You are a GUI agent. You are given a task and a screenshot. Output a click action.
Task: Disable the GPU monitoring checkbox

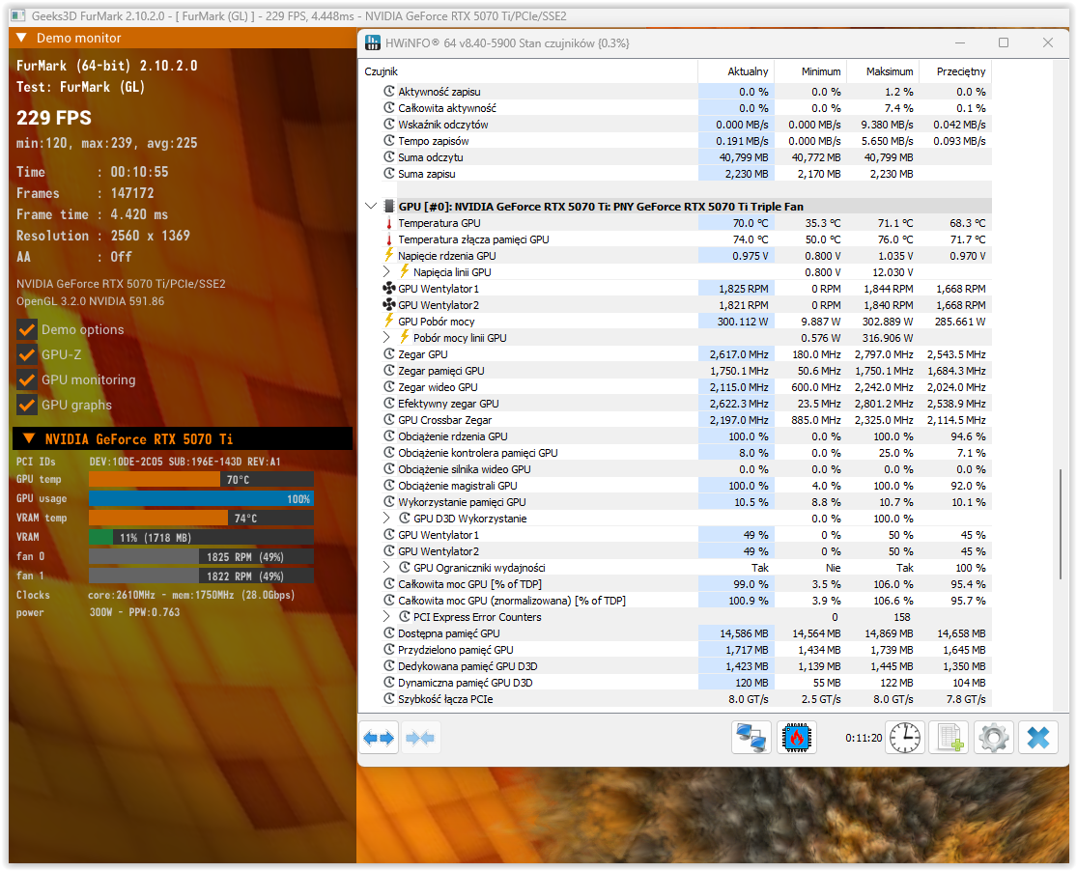27,379
